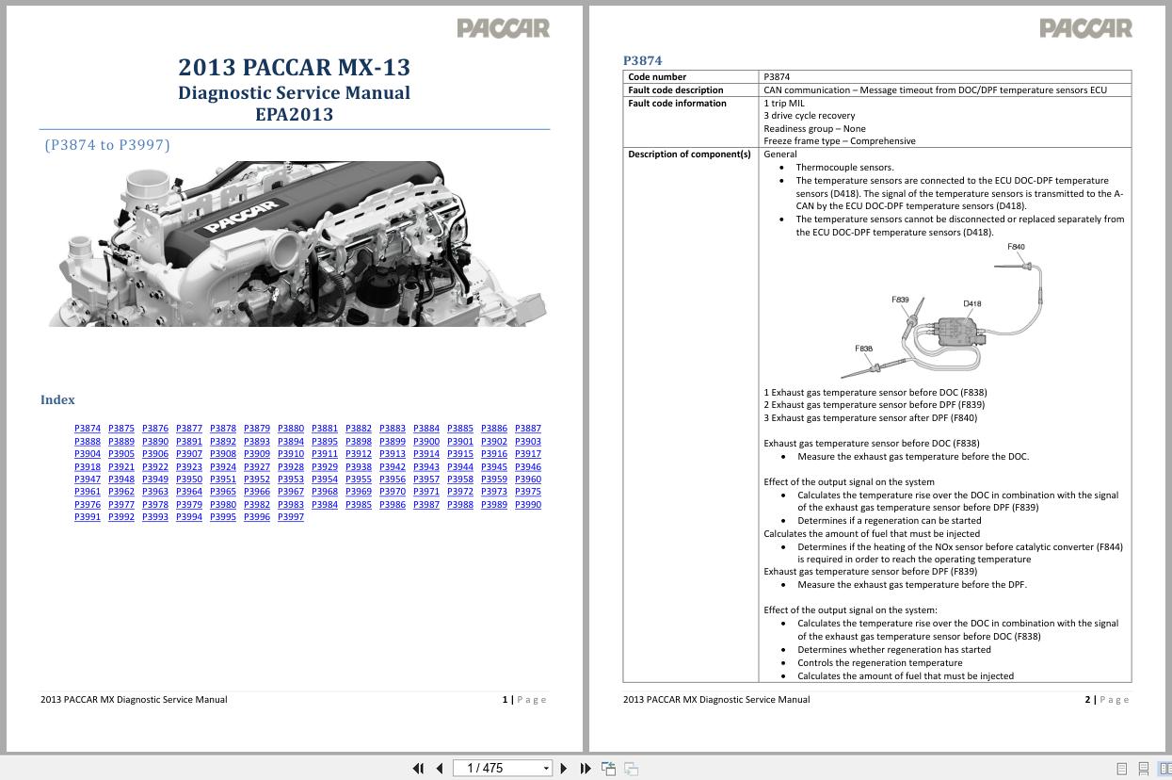Click the 'Fault code information' table cell
This screenshot has height=780, width=1172.
point(691,122)
